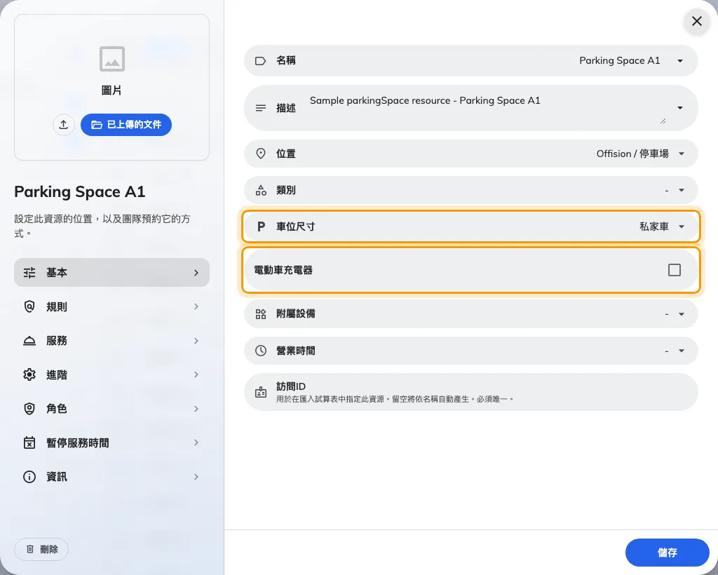This screenshot has height=575, width=718.
Task: Click the shield person icon beside 角色
Action: [29, 408]
